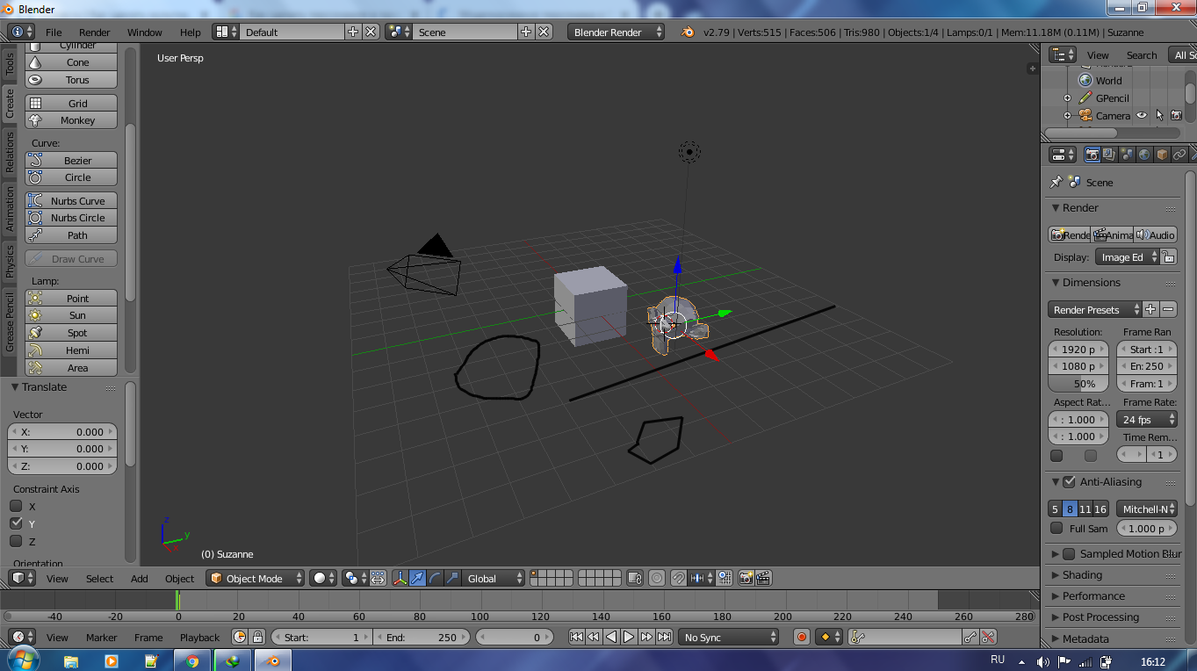
Task: Open the Render Layers properties tab
Action: point(1110,155)
